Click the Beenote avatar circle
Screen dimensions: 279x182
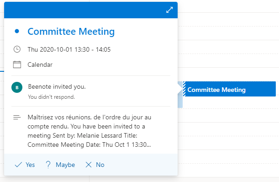coord(17,87)
